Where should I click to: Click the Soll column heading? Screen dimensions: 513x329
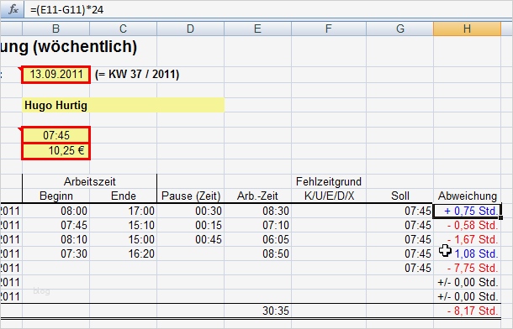pos(399,196)
